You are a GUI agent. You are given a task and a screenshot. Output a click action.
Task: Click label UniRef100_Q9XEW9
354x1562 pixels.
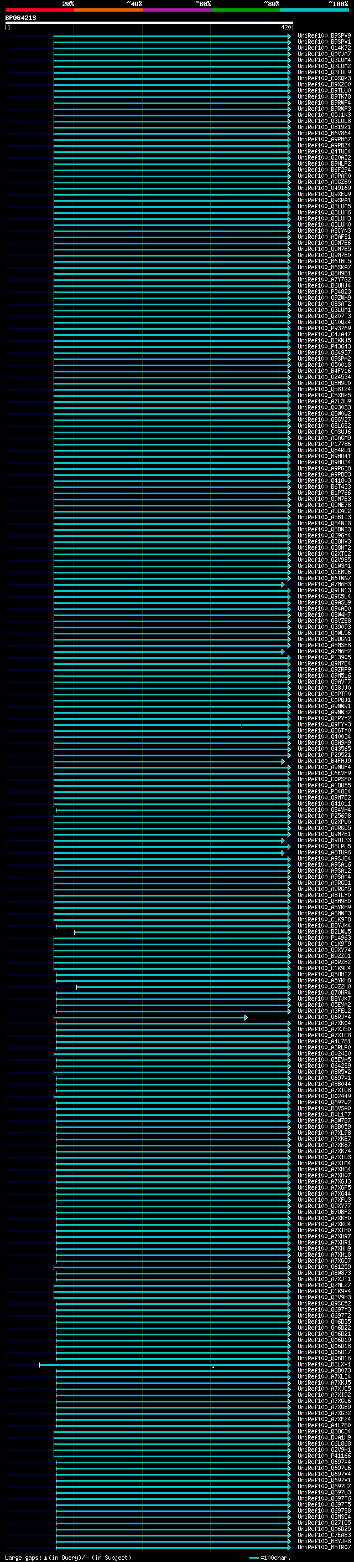(324, 194)
